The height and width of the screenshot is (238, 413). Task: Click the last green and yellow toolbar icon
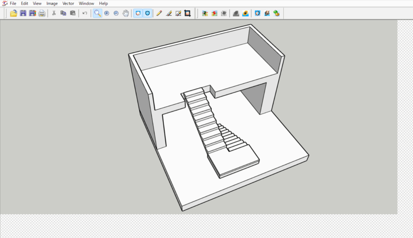[276, 13]
